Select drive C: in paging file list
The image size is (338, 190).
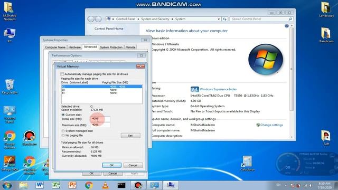click(x=102, y=87)
